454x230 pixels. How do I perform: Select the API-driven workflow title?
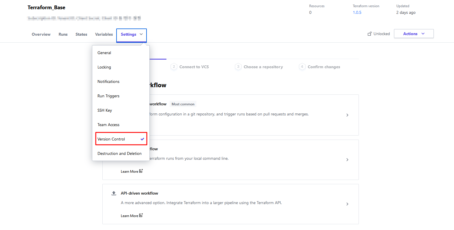(x=139, y=193)
